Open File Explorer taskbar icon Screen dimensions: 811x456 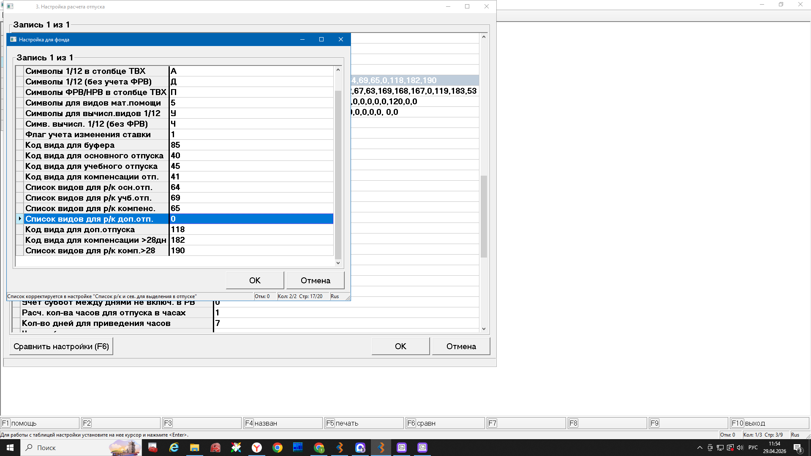[x=194, y=448]
